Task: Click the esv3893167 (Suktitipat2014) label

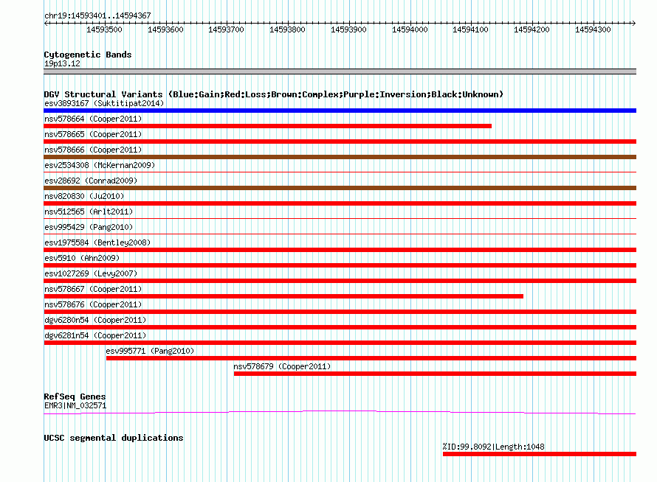Action: pos(104,103)
